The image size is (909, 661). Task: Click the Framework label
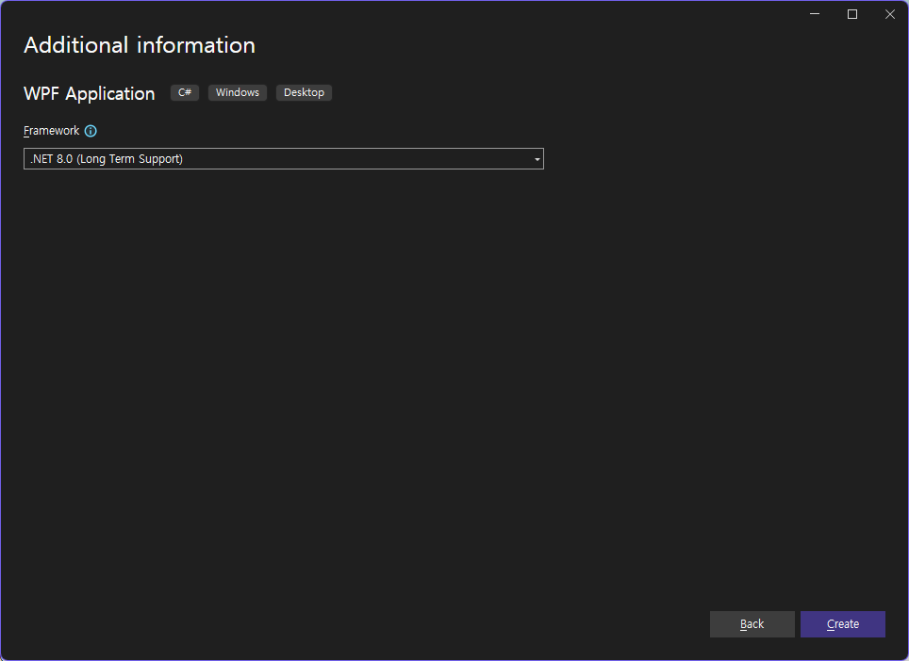coord(52,131)
